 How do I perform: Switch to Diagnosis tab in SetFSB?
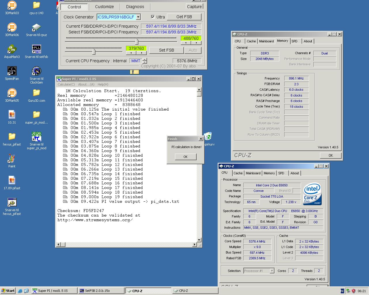[135, 7]
